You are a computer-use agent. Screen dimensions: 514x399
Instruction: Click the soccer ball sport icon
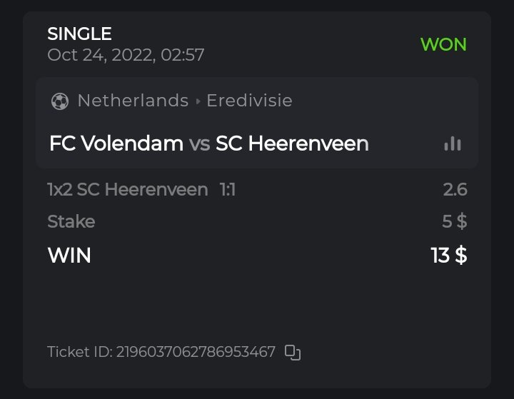60,101
